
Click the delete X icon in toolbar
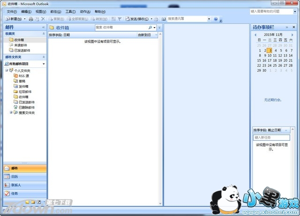(43, 19)
